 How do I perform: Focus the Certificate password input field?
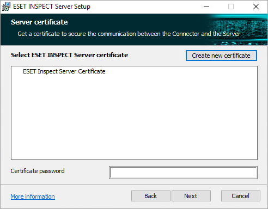[x=183, y=173]
